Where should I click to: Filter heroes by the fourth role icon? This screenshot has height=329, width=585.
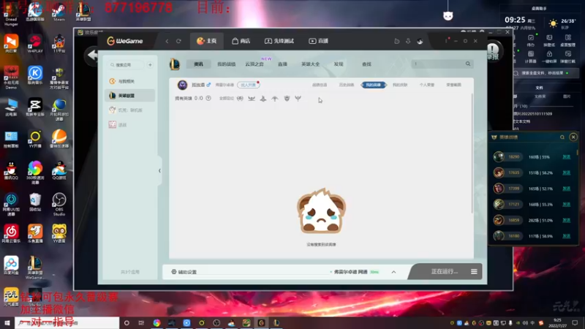pyautogui.click(x=275, y=99)
